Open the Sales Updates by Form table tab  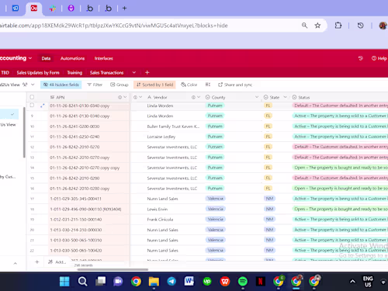[38, 73]
